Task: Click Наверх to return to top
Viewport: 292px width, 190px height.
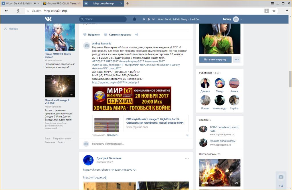Action: (x=11, y=29)
